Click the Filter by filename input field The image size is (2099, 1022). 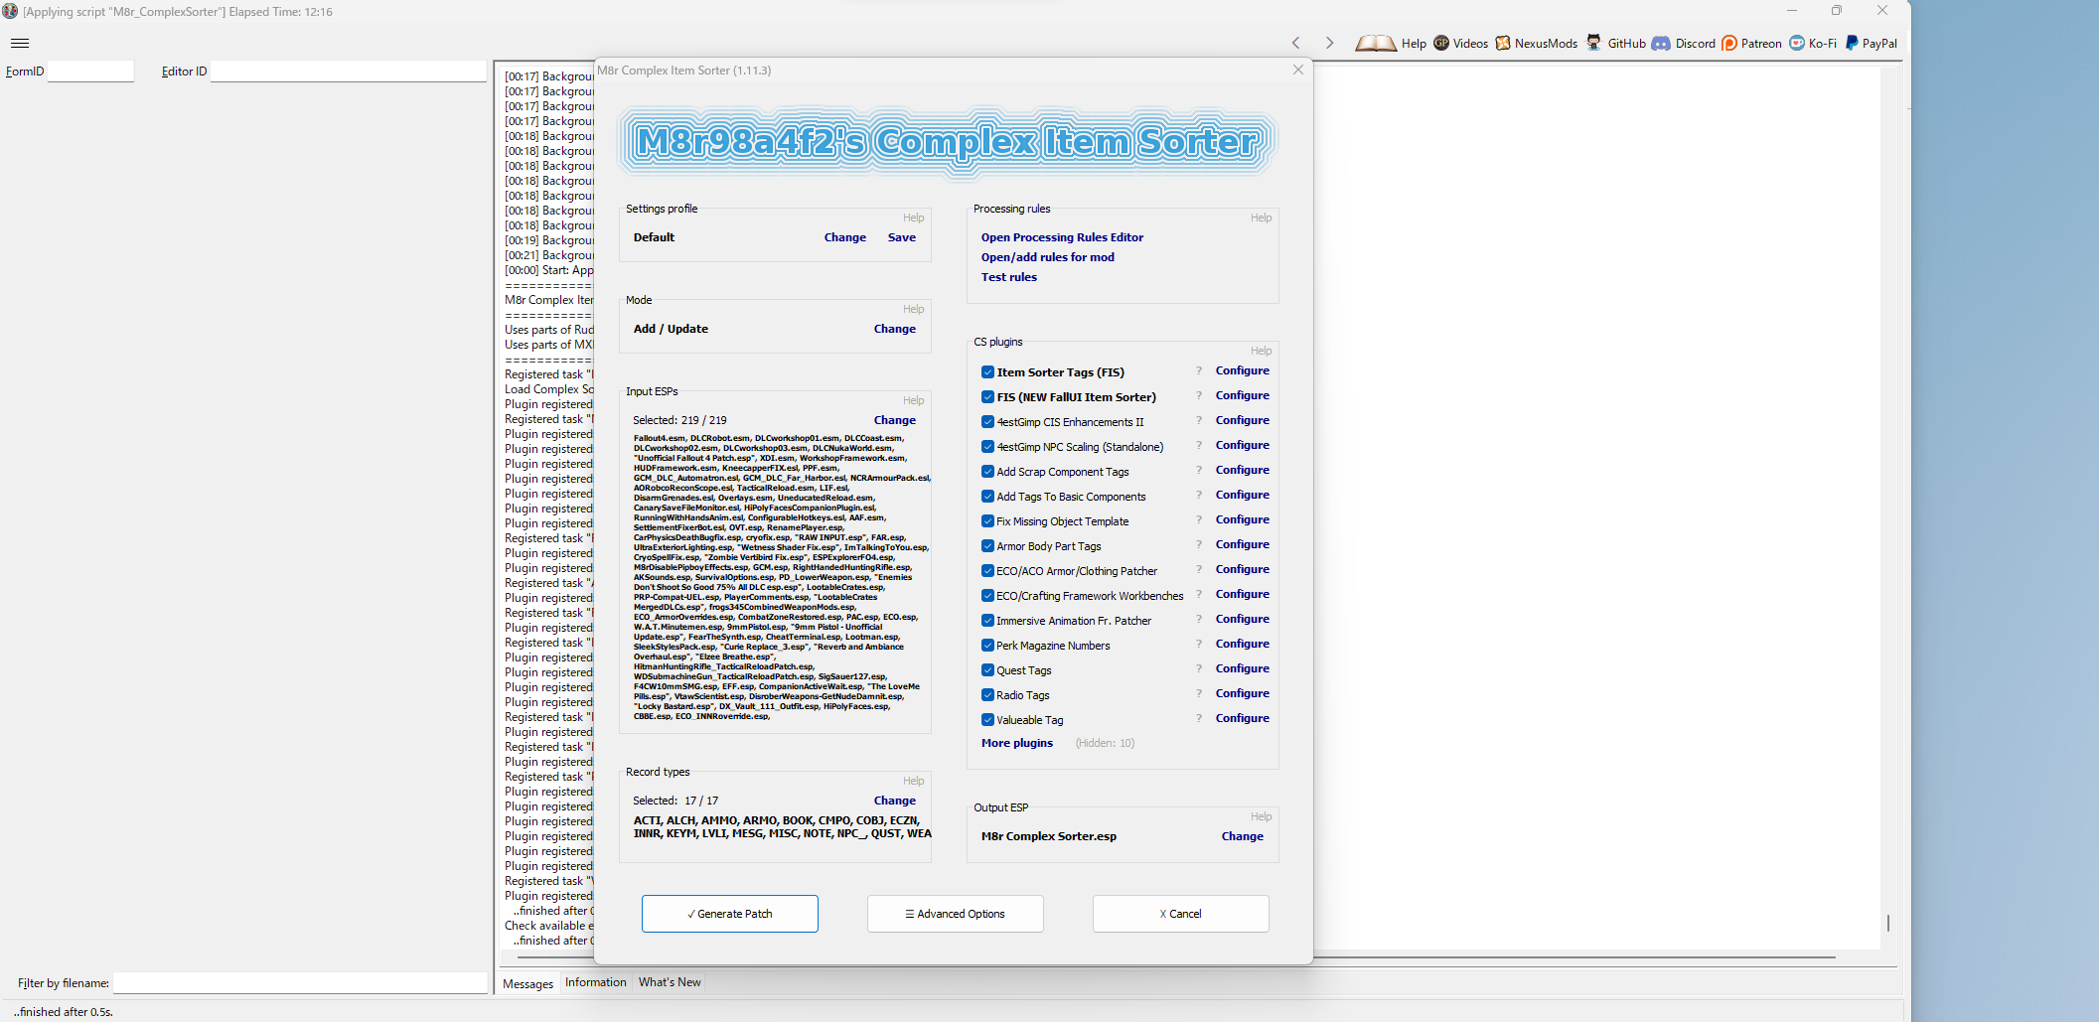coord(300,983)
